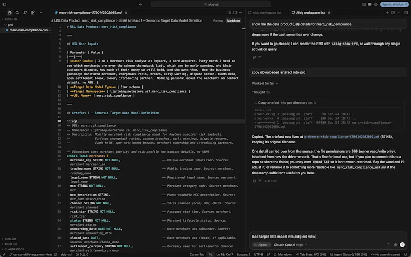This screenshot has width=411, height=257.
Task: Open chat panel more options ellipsis
Action: pos(399,12)
